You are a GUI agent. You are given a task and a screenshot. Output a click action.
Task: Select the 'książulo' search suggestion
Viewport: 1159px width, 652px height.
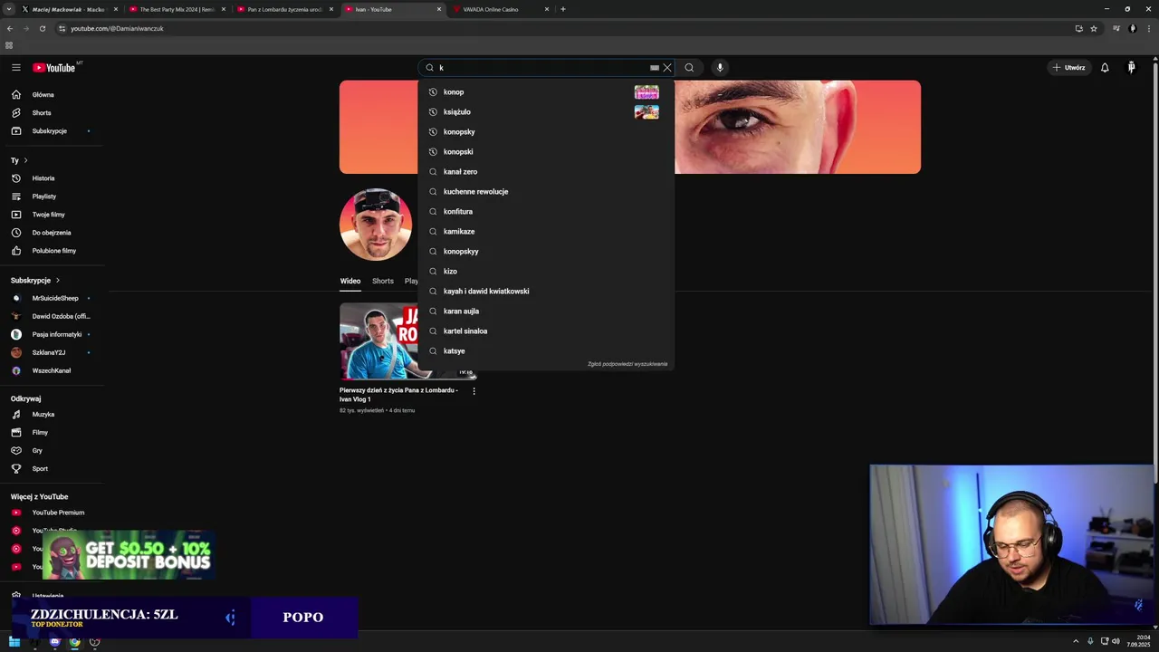[x=546, y=112]
